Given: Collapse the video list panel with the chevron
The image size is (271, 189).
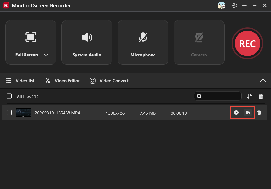Looking at the screenshot, I should point(263,81).
